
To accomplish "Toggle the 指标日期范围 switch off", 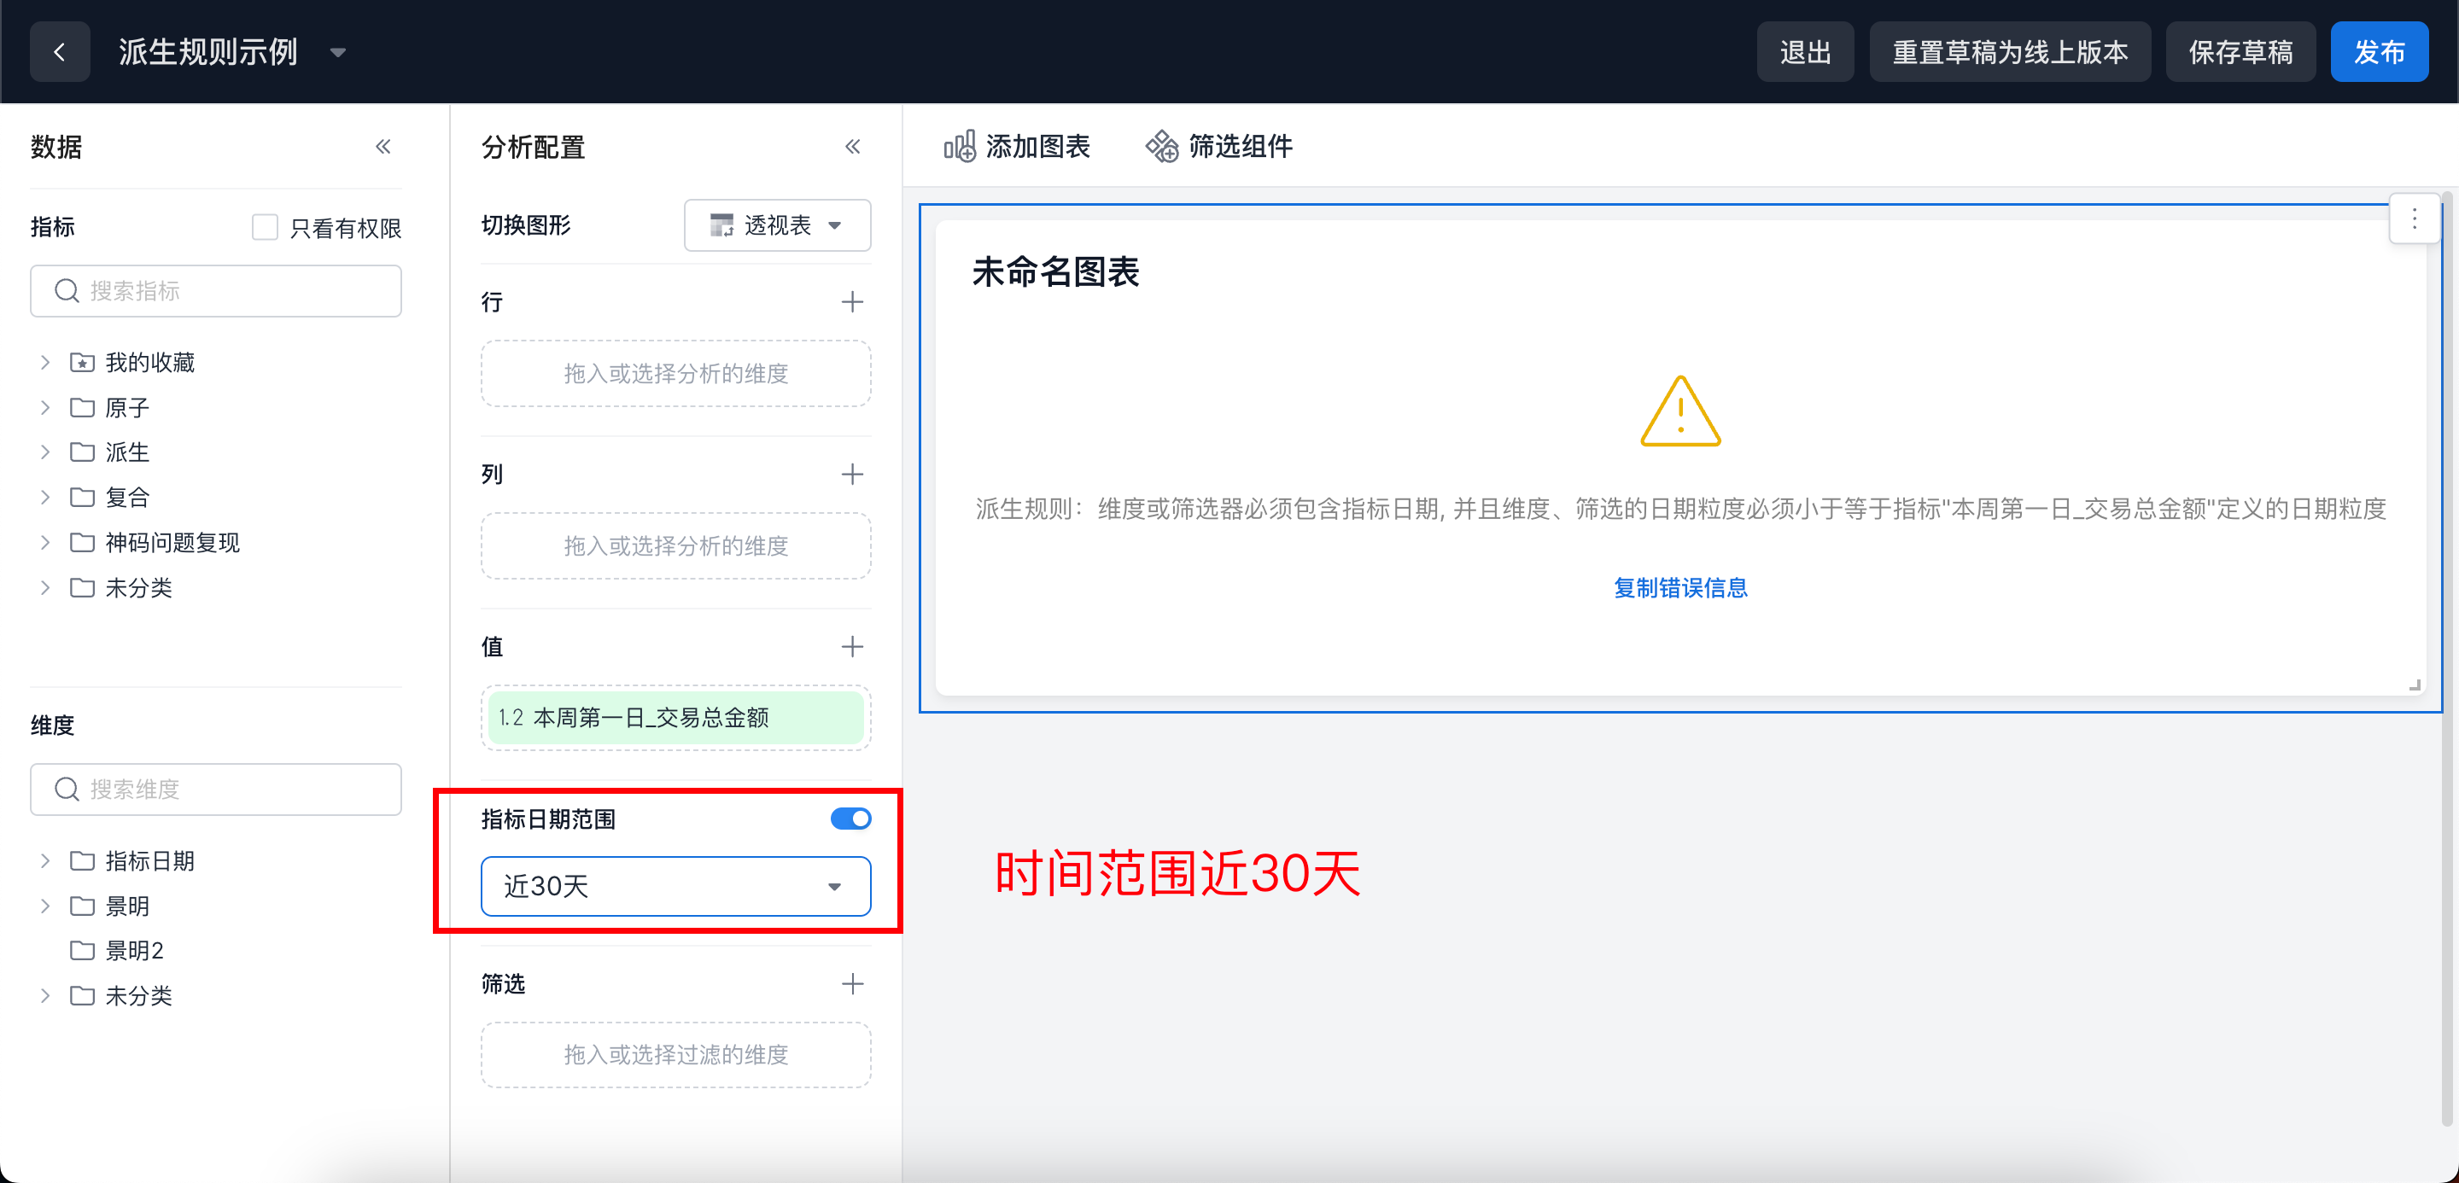I will click(x=850, y=819).
